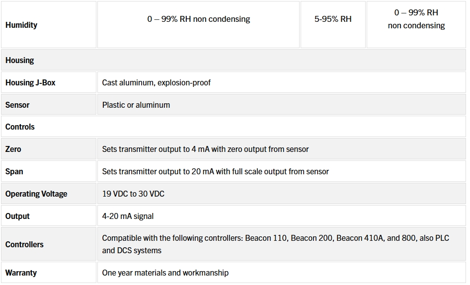The image size is (470, 285).
Task: Click the "4-20 mA signal" value
Action: tap(128, 216)
